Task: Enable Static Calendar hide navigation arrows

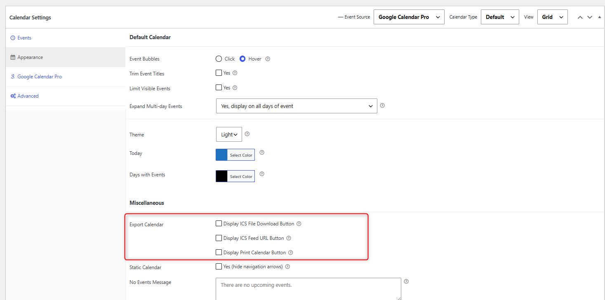Action: (x=219, y=267)
